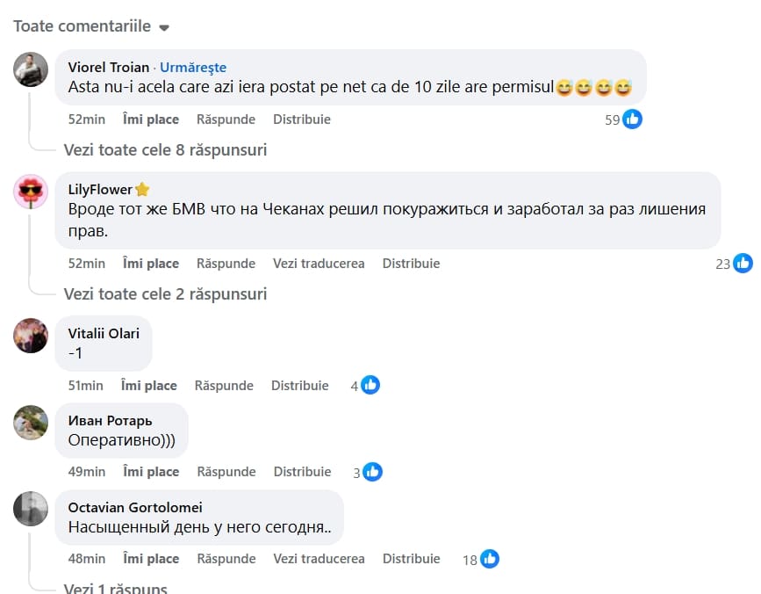Click LilyFlower's sunglasses flower avatar
Screen dimensions: 761x594
pyautogui.click(x=31, y=192)
